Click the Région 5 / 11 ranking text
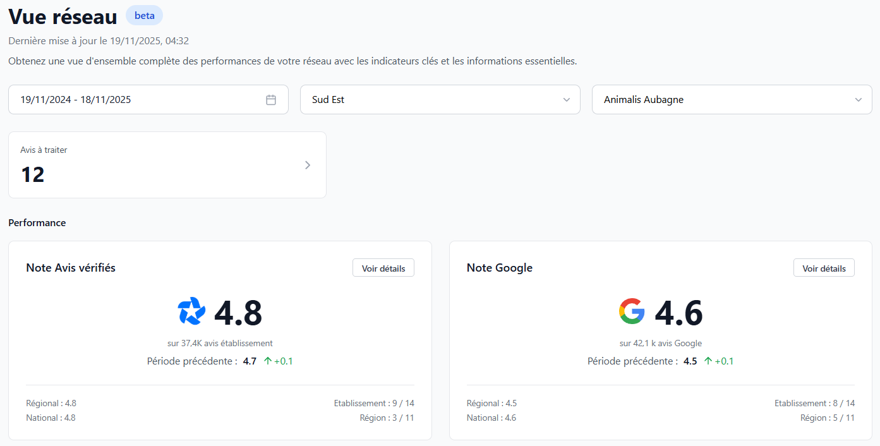This screenshot has height=446, width=880. click(x=827, y=418)
